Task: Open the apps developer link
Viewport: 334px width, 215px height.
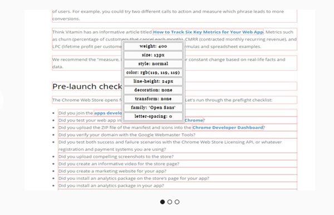Action: coord(108,113)
